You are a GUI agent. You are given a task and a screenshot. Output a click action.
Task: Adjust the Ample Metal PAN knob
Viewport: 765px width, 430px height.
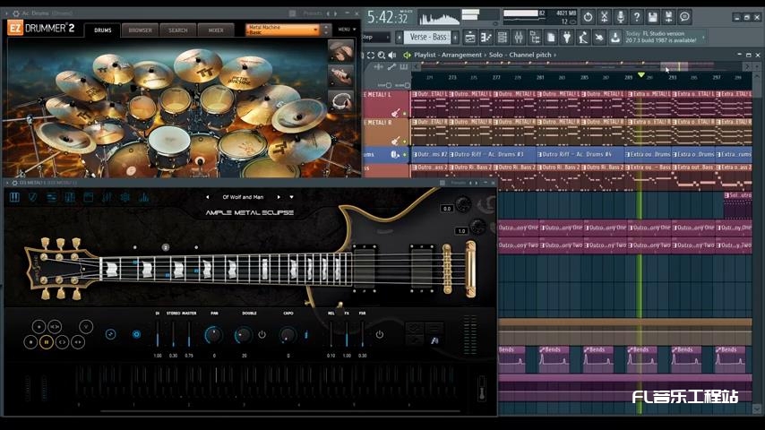[x=214, y=335]
